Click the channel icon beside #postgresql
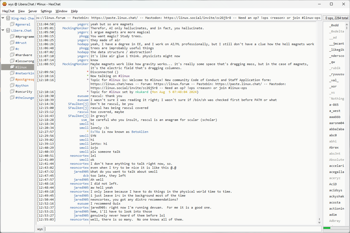The height and width of the screenshot is (233, 350). click(12, 79)
